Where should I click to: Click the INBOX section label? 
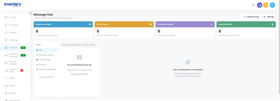(39, 45)
